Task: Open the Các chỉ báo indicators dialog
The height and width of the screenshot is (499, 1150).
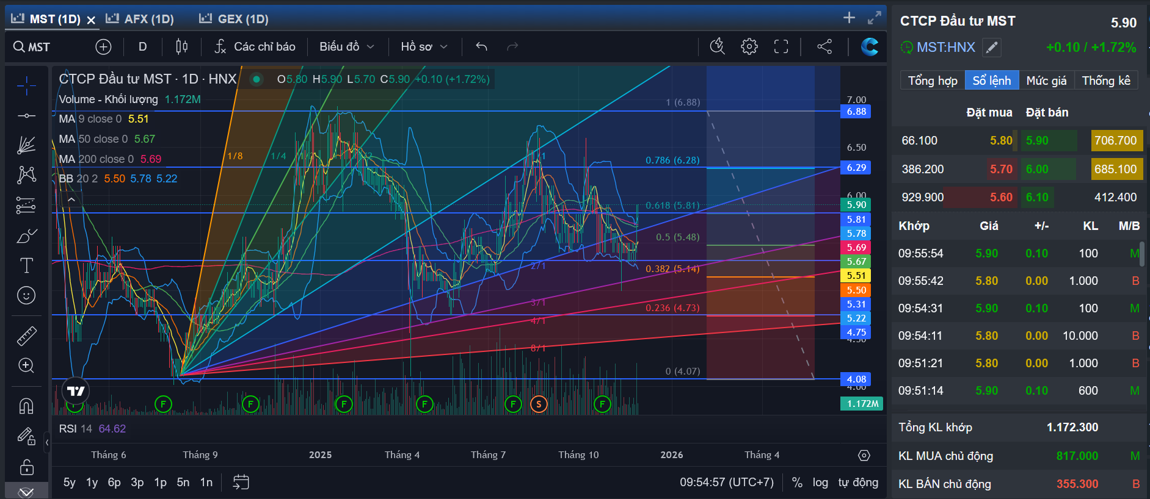Action: (255, 46)
